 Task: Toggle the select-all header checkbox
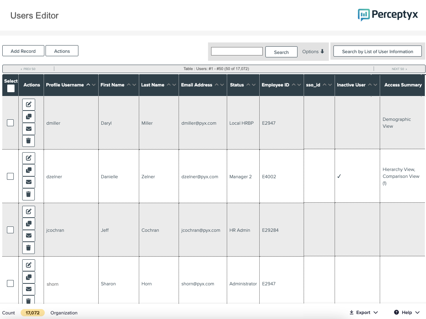click(11, 89)
